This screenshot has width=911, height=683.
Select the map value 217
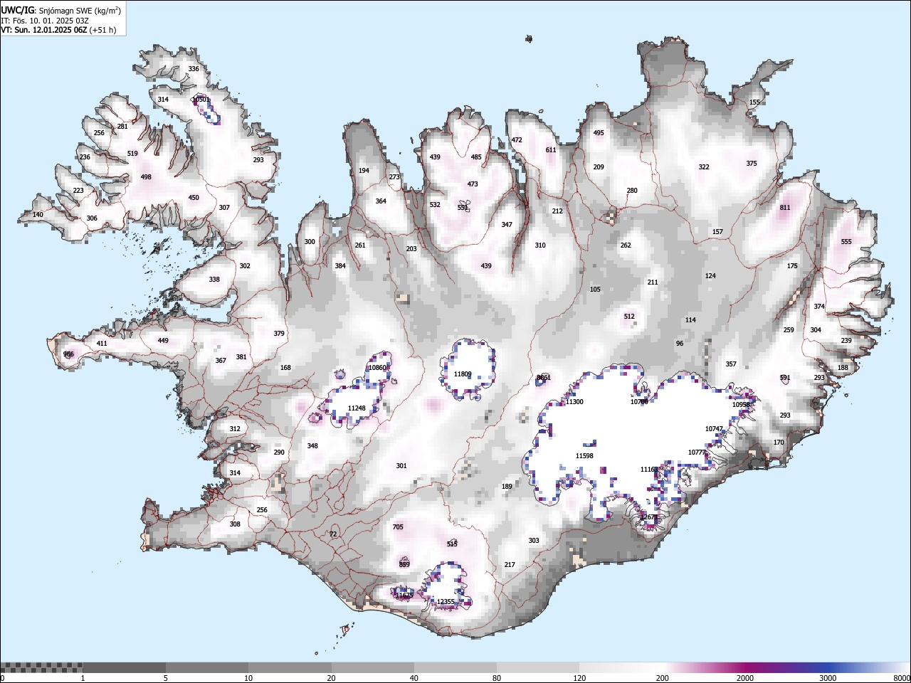pos(510,565)
